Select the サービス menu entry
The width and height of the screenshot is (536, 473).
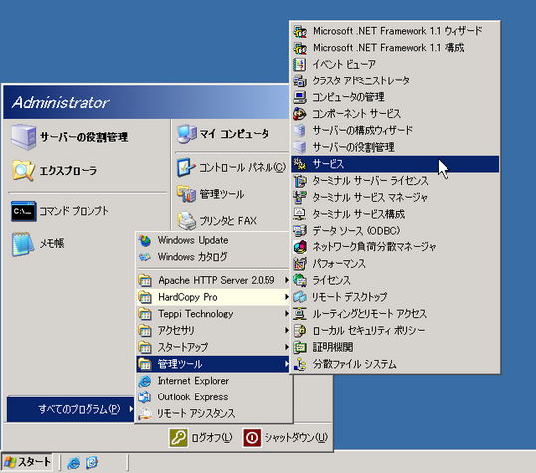coord(395,164)
